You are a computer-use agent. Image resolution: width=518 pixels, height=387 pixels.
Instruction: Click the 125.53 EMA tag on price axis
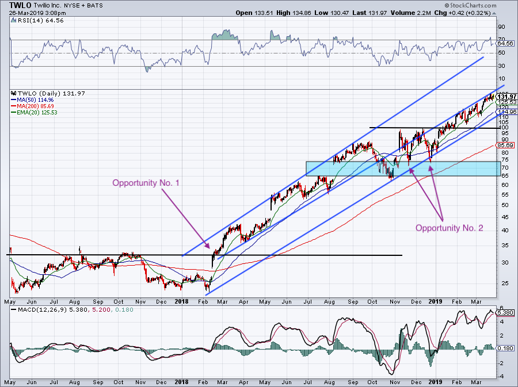point(506,102)
